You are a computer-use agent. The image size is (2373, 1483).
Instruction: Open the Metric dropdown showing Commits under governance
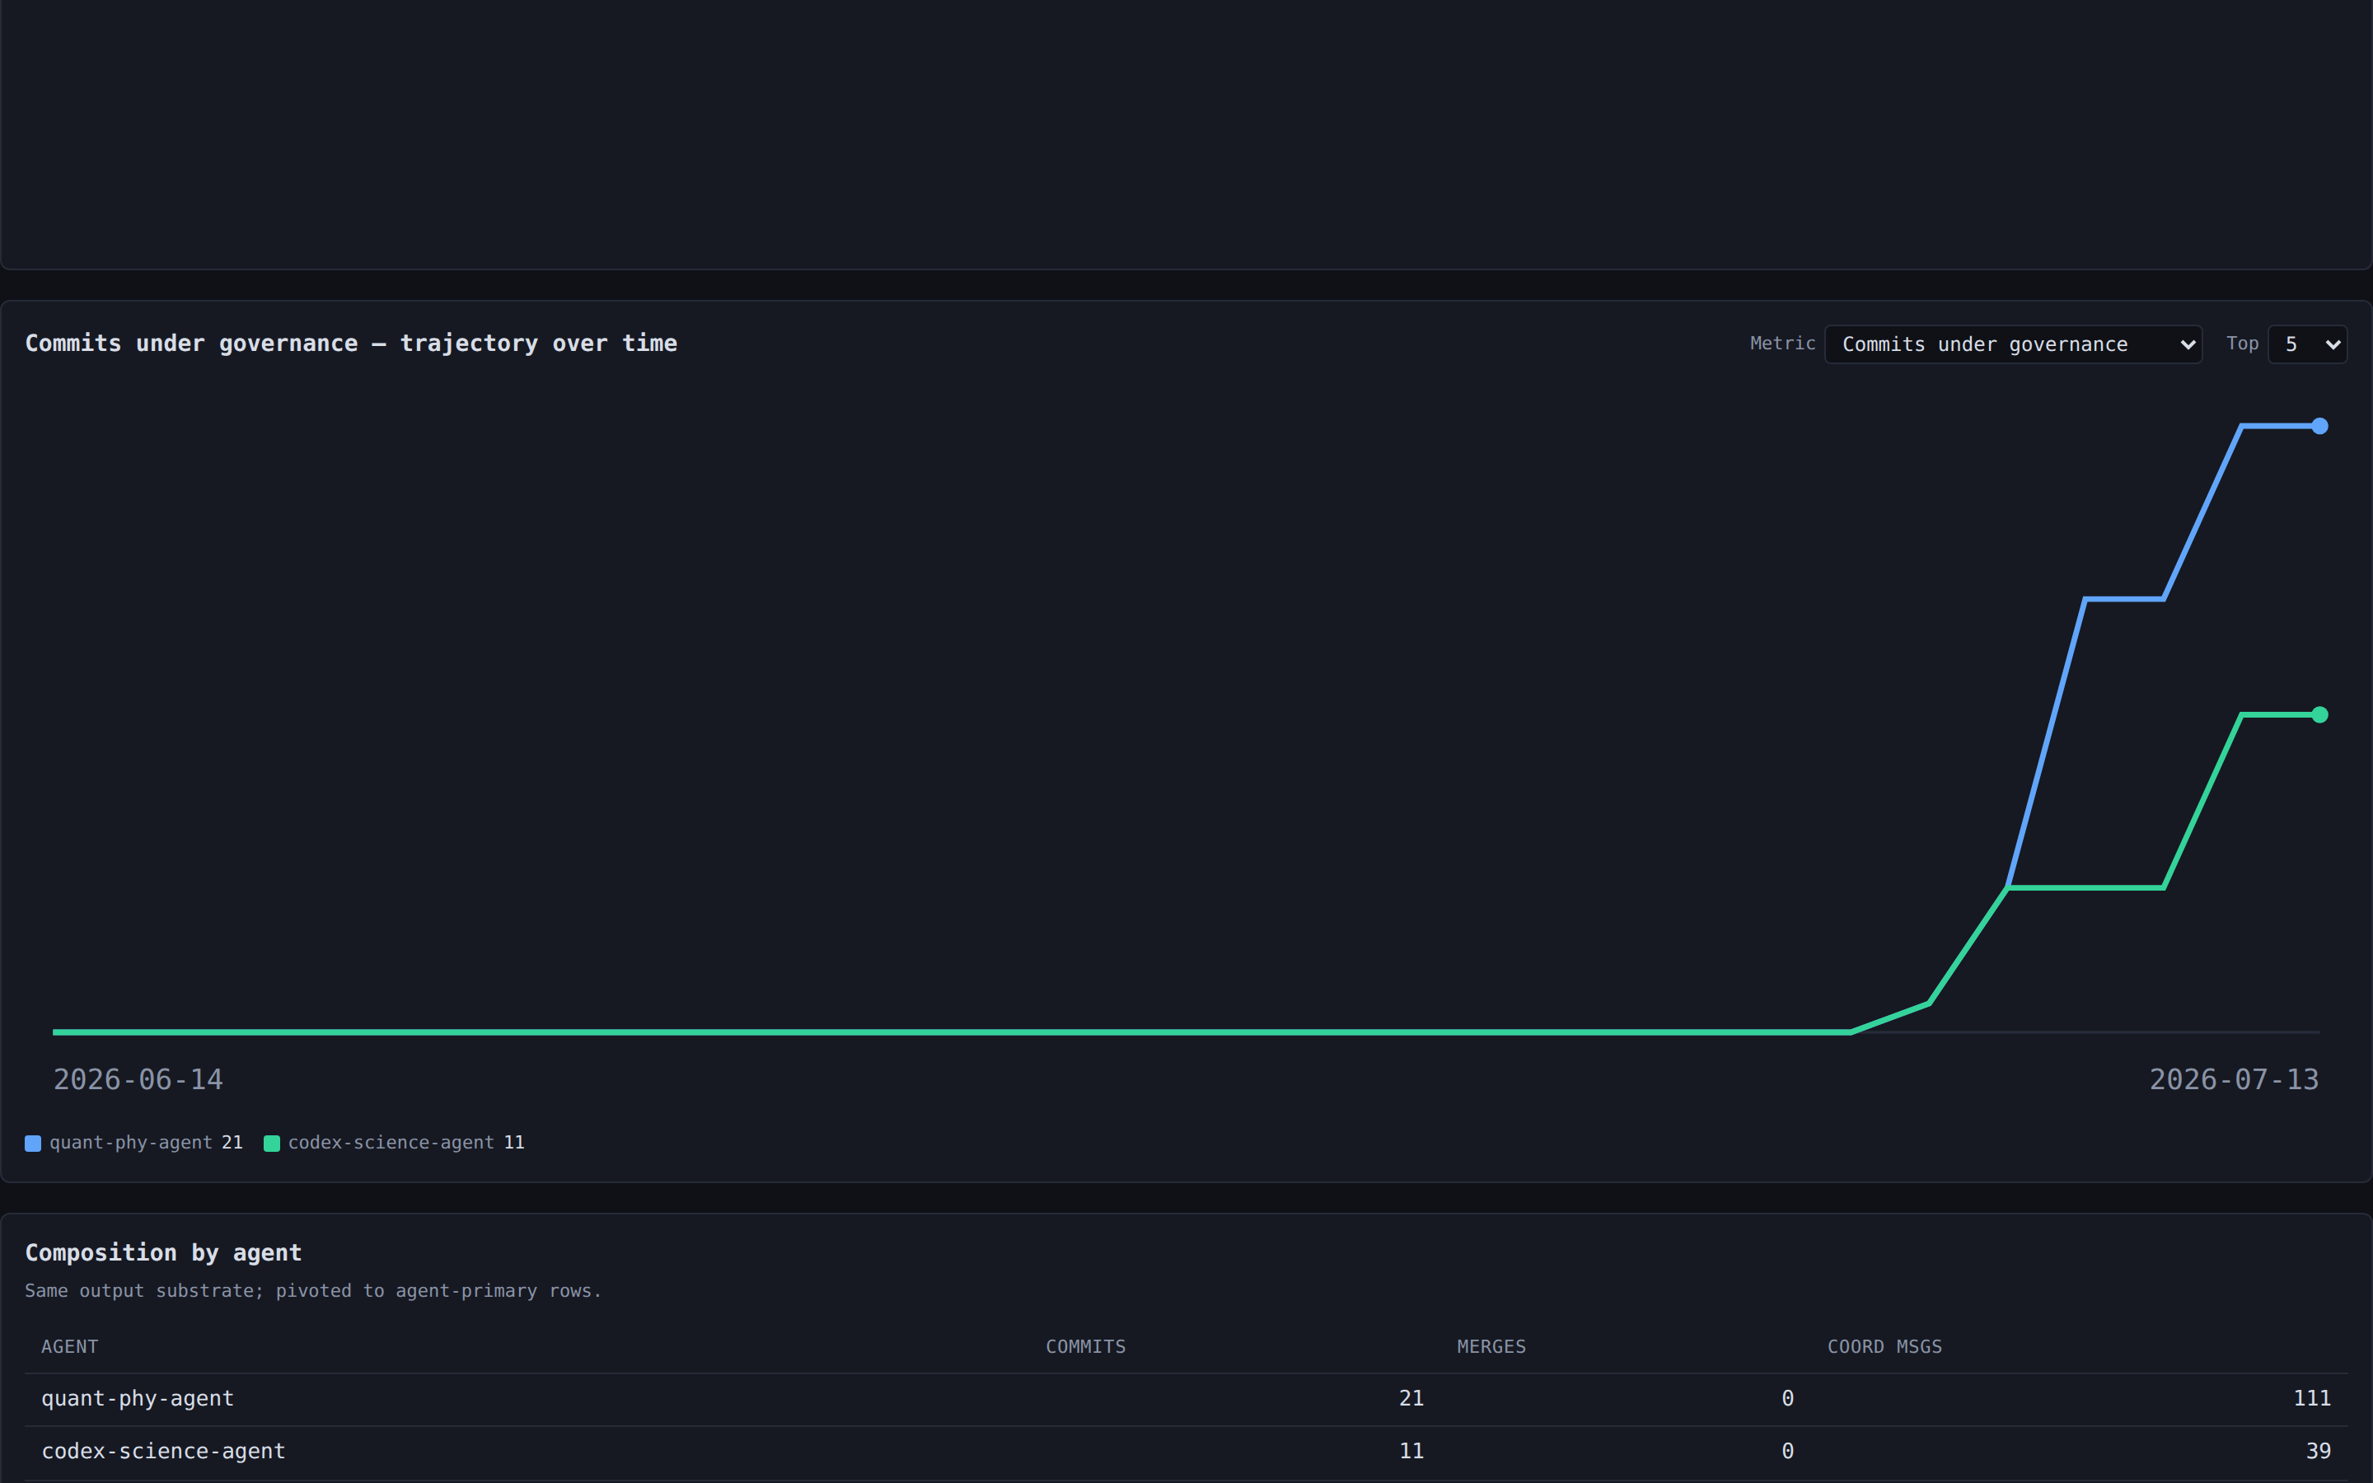click(2012, 344)
